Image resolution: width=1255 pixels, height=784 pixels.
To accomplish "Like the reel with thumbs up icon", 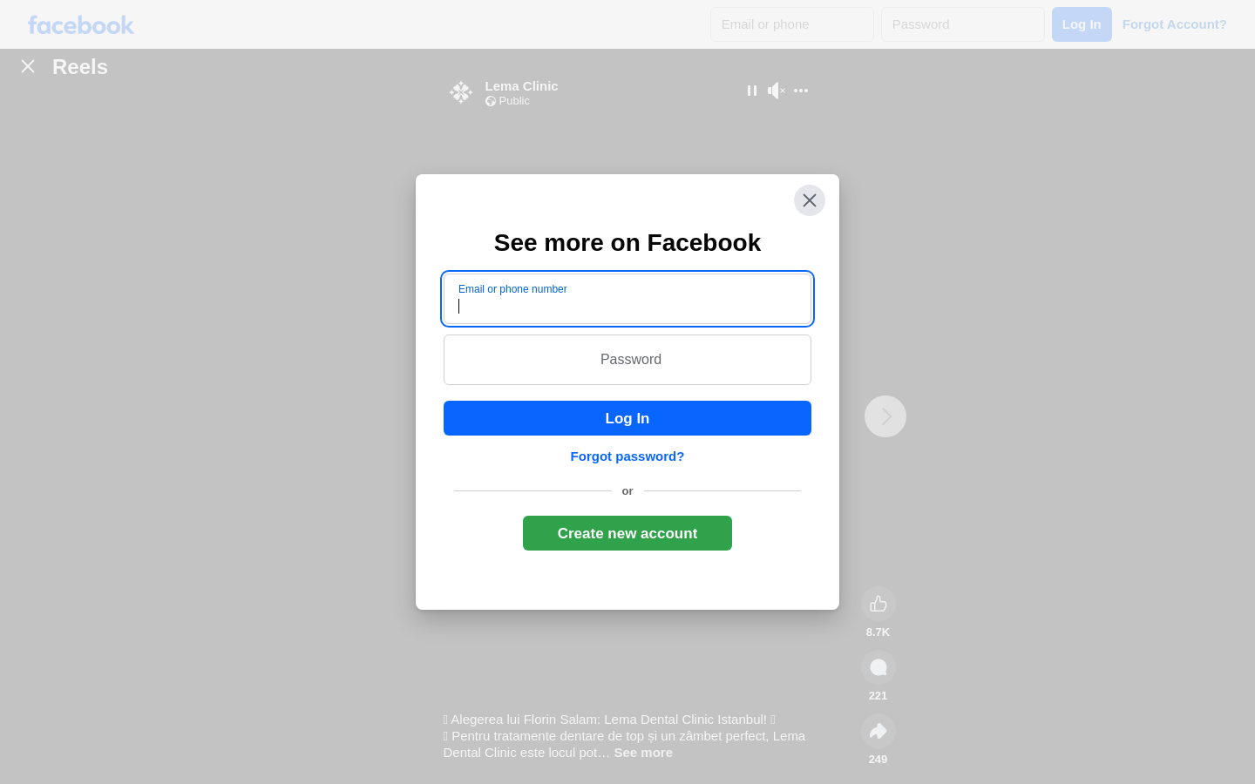I will [x=878, y=604].
